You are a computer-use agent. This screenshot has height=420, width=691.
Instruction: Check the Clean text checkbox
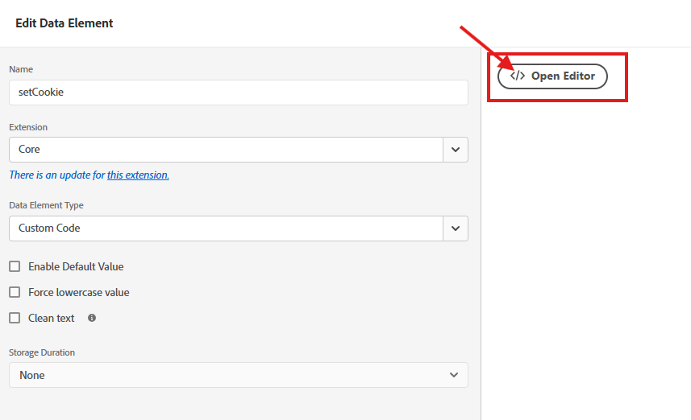click(x=15, y=318)
